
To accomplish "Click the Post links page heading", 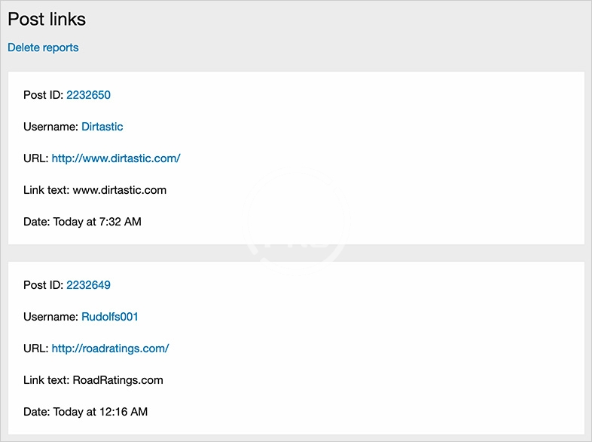I will click(47, 19).
